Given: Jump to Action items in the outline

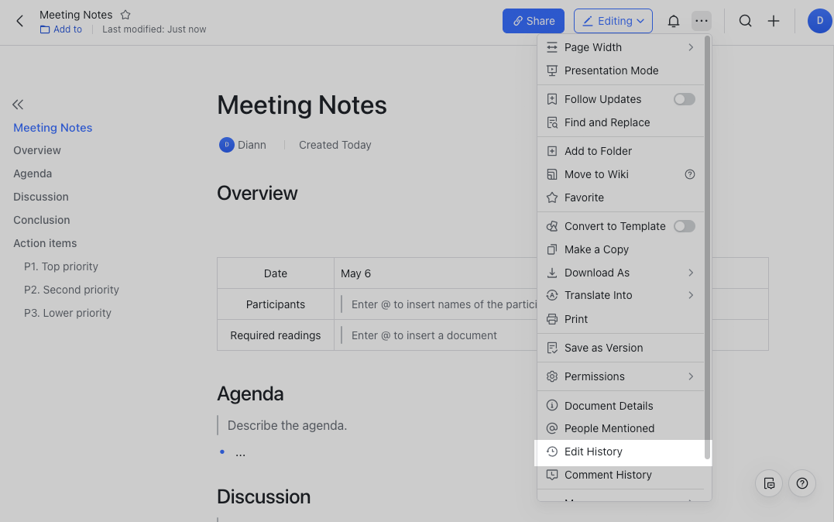Looking at the screenshot, I should [x=45, y=243].
